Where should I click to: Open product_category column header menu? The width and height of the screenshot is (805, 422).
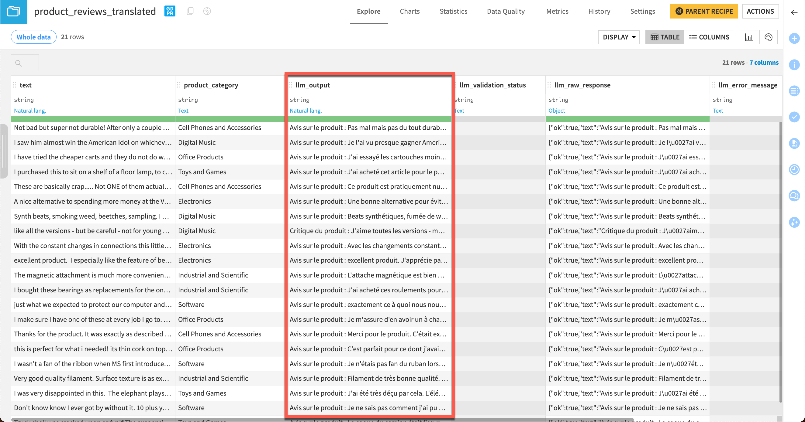tap(211, 85)
